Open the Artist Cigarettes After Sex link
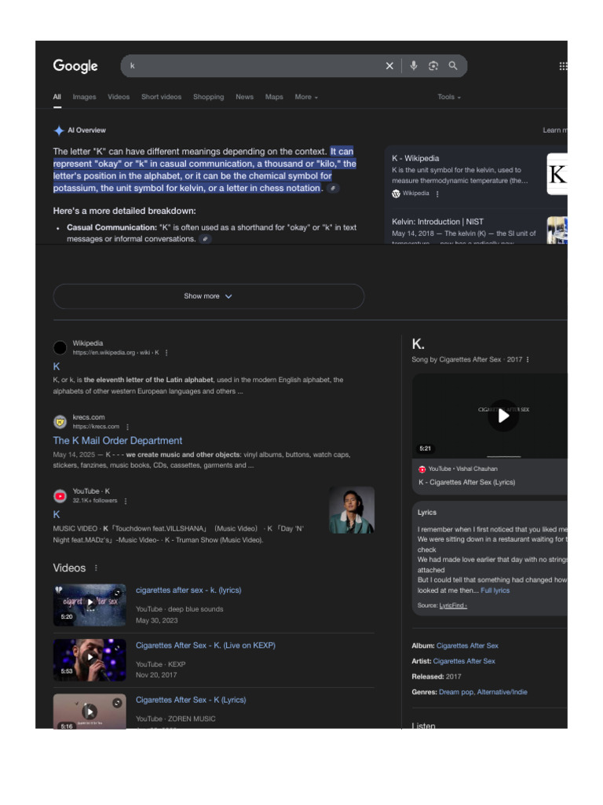The height and width of the screenshot is (805, 603). pos(464,661)
